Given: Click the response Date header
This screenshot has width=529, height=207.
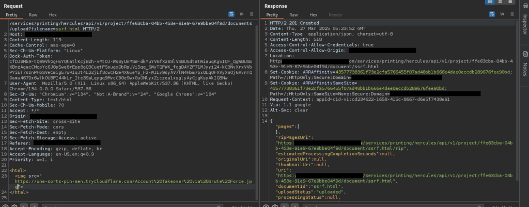Looking at the screenshot, I should click(x=318, y=29).
